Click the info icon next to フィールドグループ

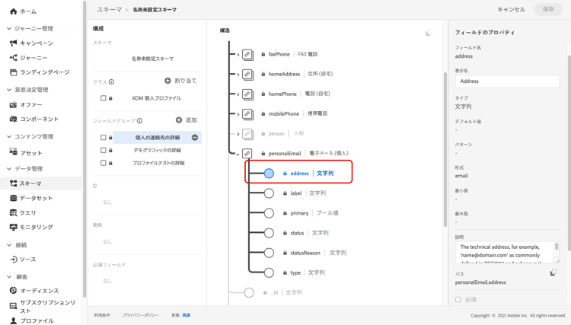(139, 121)
